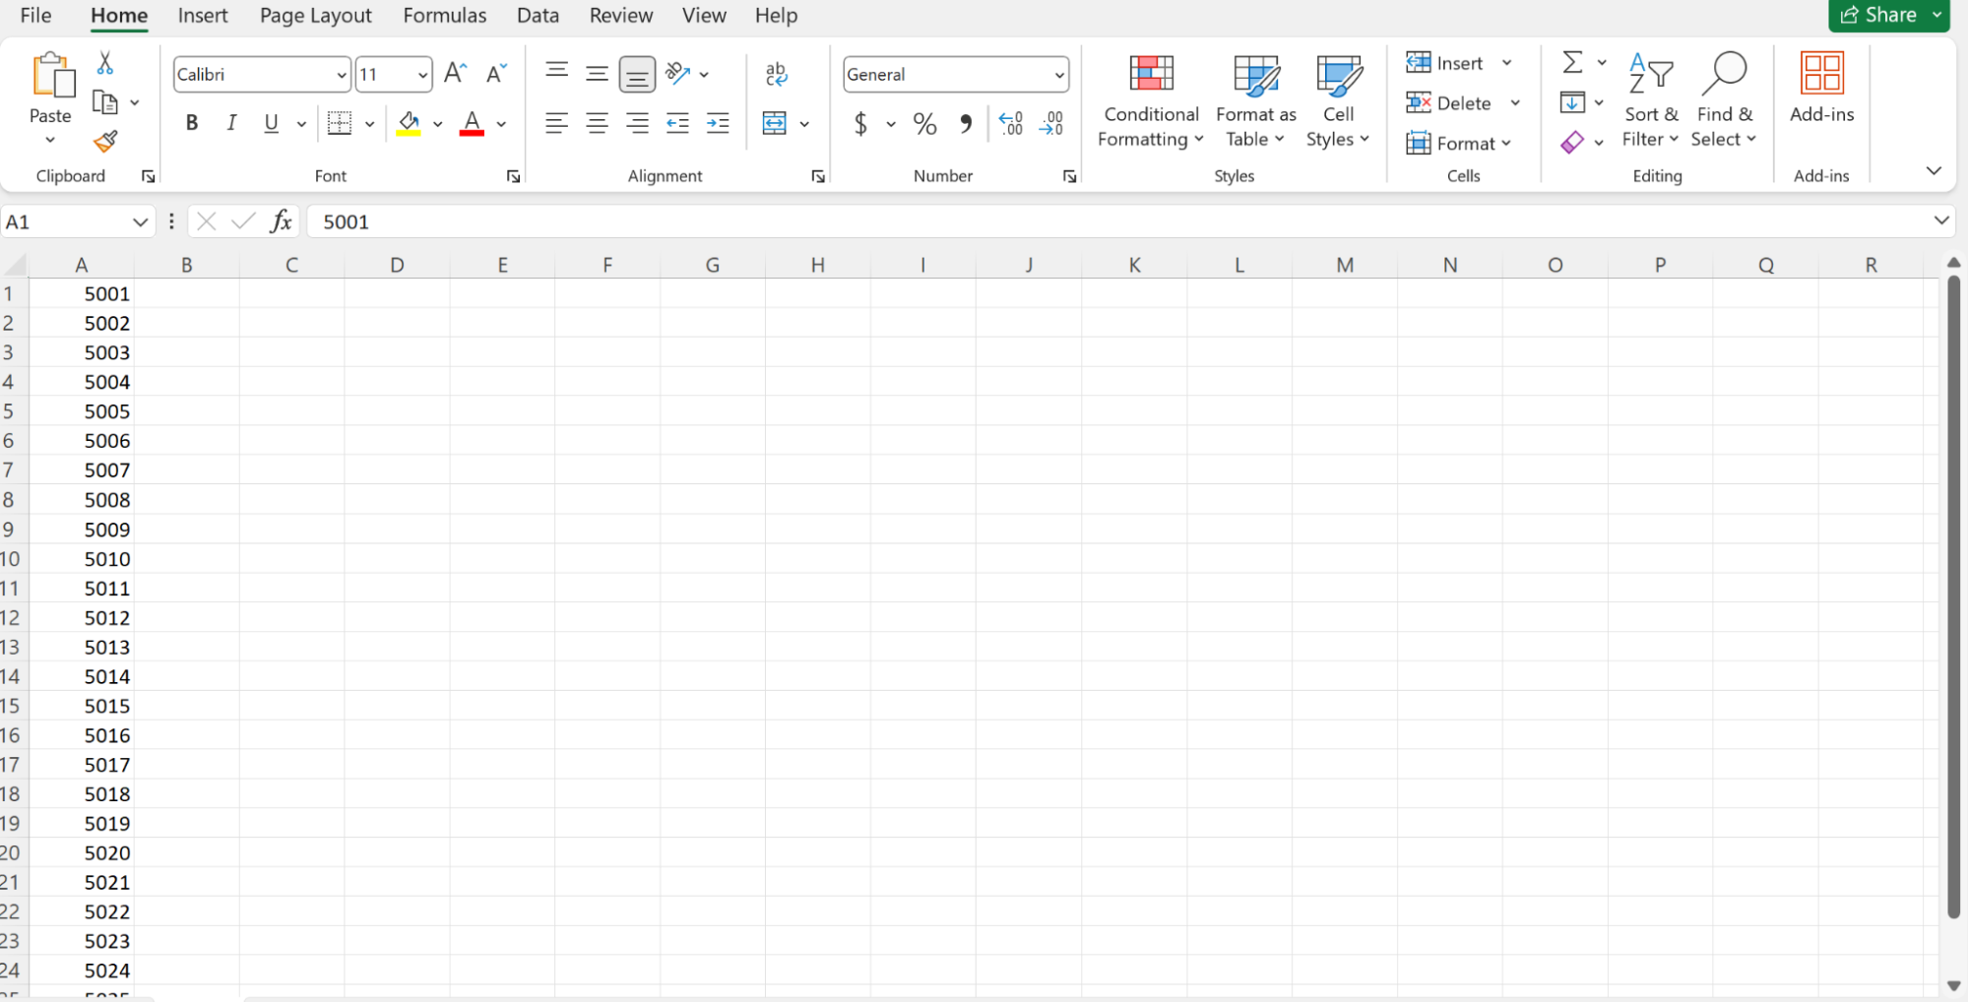Collapse the ribbon with chevron arrow
This screenshot has height=1003, width=1968.
coord(1934,171)
